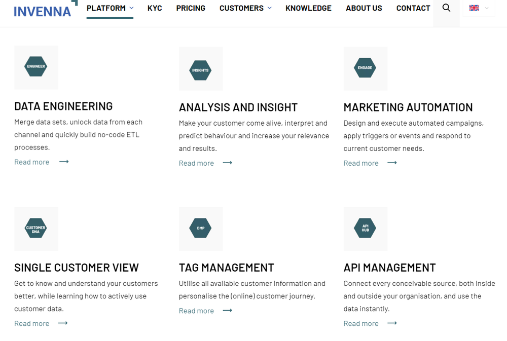This screenshot has width=507, height=341.
Task: Open the Knowledge page from the navigation
Action: coord(308,8)
